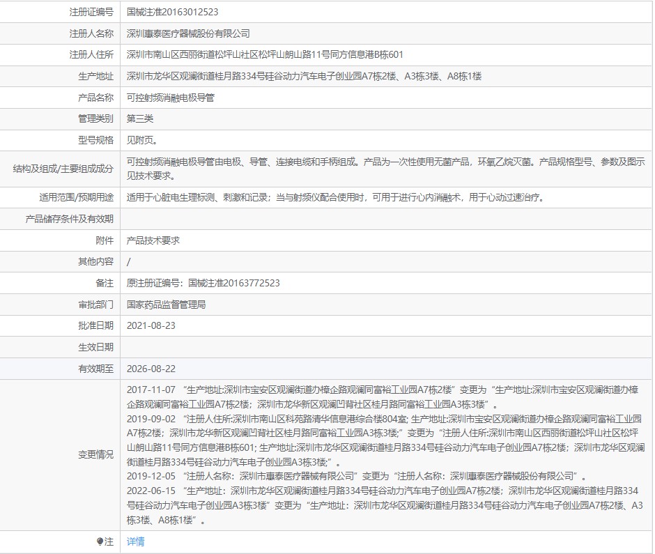Click the 2017-11-07 change record entry
The image size is (655, 554).
383,397
